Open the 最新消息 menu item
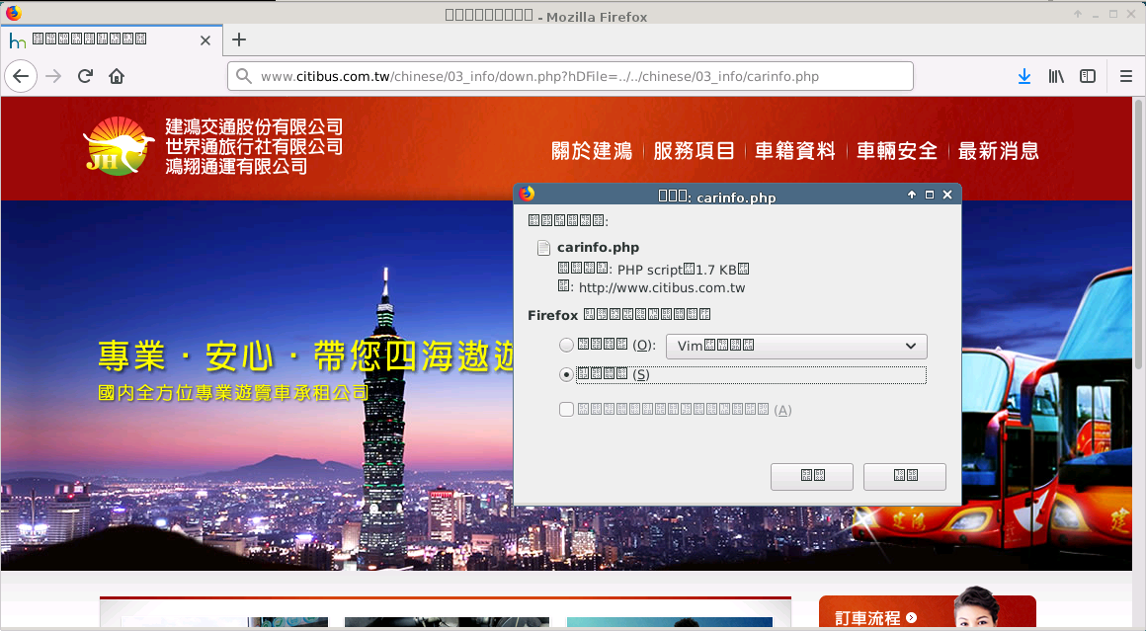Viewport: 1146px width, 631px height. click(x=999, y=151)
